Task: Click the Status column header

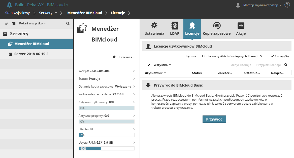Action: 200,73
